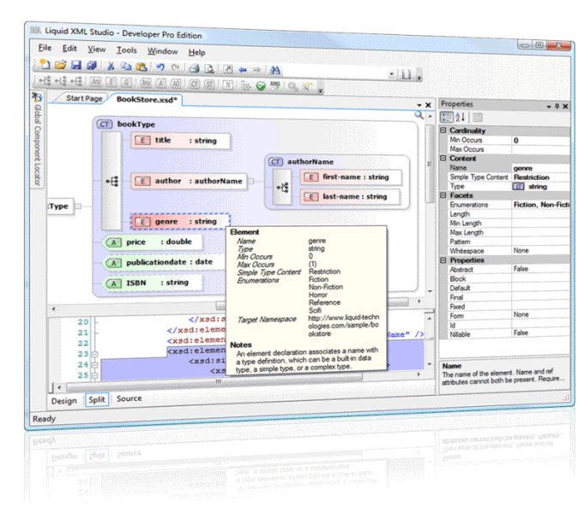
Task: Open the Tools menu
Action: tap(126, 50)
